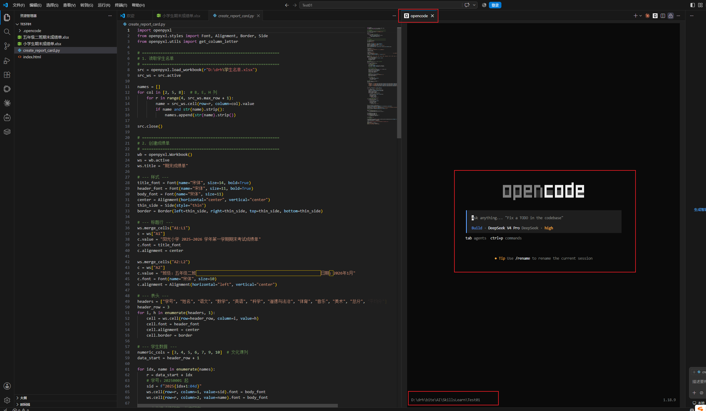Open the 选择(S) menu
This screenshot has height=411, width=706.
click(52, 5)
